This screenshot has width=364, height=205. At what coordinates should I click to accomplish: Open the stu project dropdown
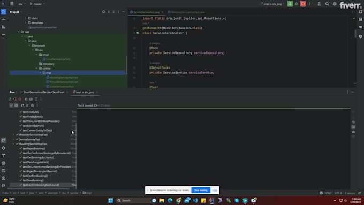pyautogui.click(x=22, y=4)
